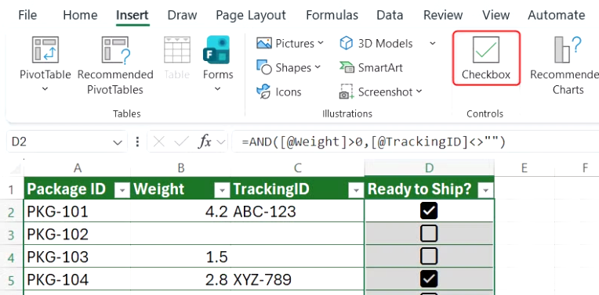Open the File tab

(27, 15)
